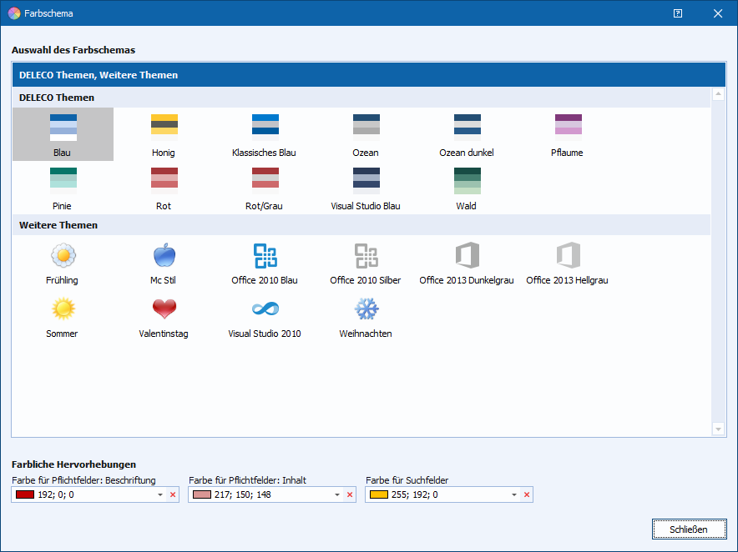Viewport: 738px width, 552px height.
Task: Select the Honig theme icon
Action: coord(164,125)
